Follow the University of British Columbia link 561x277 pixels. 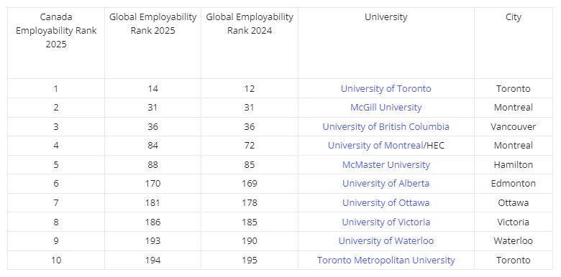386,127
